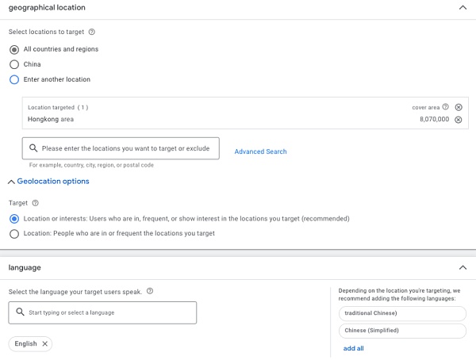Remove the English language chip
The width and height of the screenshot is (476, 360).
(45, 343)
